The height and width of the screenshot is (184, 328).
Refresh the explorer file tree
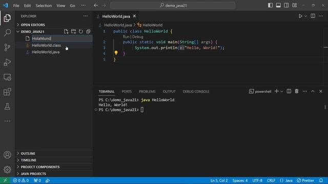[x=81, y=32]
